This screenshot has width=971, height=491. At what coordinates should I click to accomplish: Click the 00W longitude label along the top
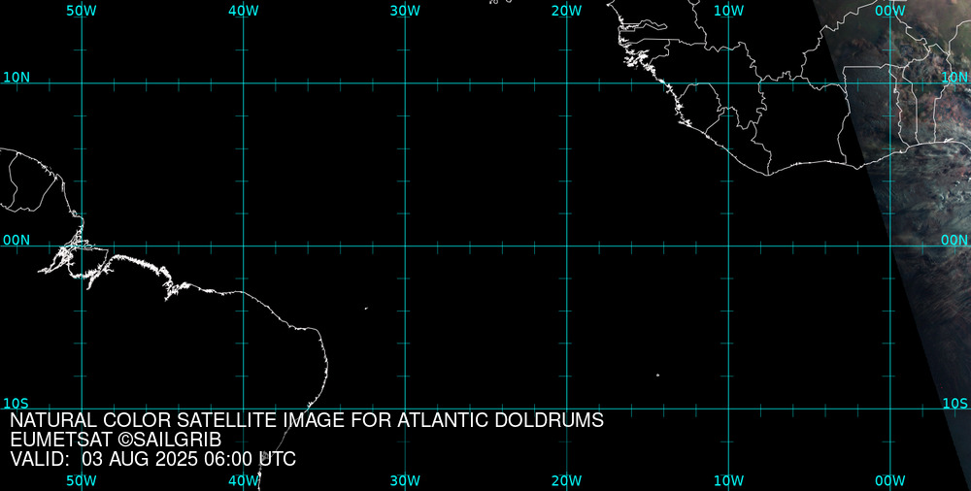tap(890, 11)
